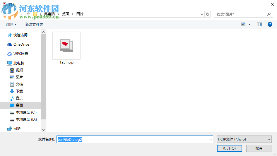Open the 文档 folder in sidebar

coord(19,84)
